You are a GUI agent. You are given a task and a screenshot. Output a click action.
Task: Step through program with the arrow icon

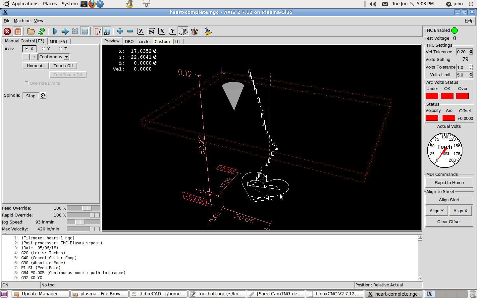(x=65, y=31)
